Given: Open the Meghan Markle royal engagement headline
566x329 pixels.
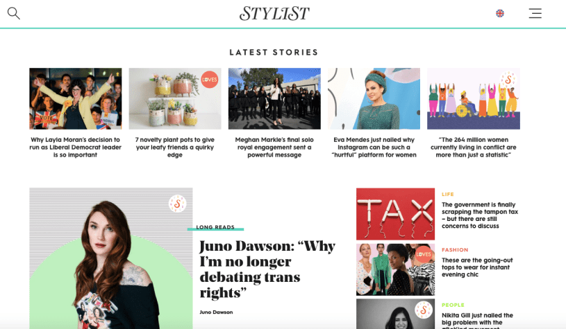Looking at the screenshot, I should (x=274, y=148).
